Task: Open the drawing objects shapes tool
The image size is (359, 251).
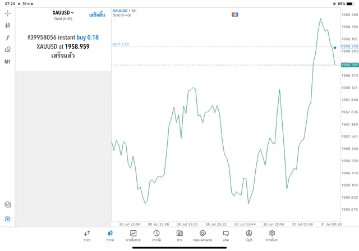Action: (8, 49)
